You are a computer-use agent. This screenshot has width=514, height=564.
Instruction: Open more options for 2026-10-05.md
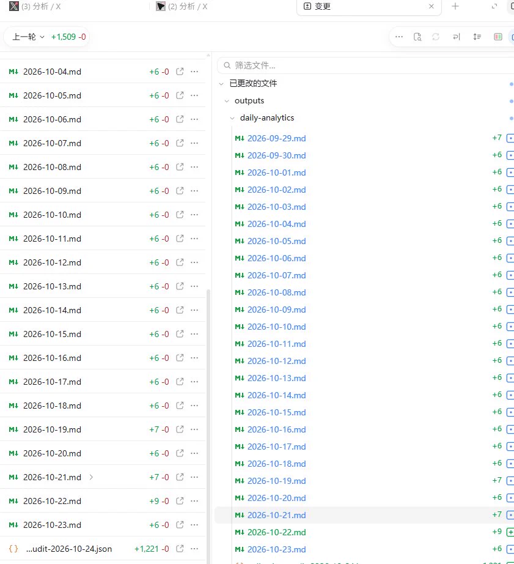(x=194, y=95)
